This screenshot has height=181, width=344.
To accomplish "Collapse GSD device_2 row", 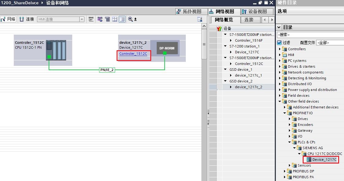I will pos(225,81).
